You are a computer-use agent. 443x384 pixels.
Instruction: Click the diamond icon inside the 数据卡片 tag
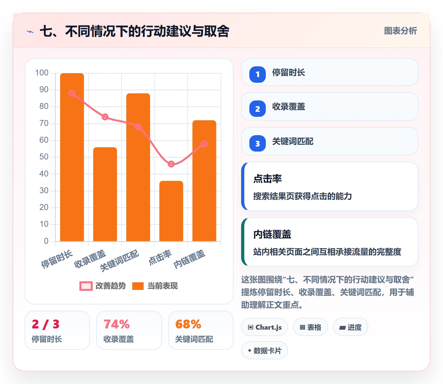pos(250,351)
